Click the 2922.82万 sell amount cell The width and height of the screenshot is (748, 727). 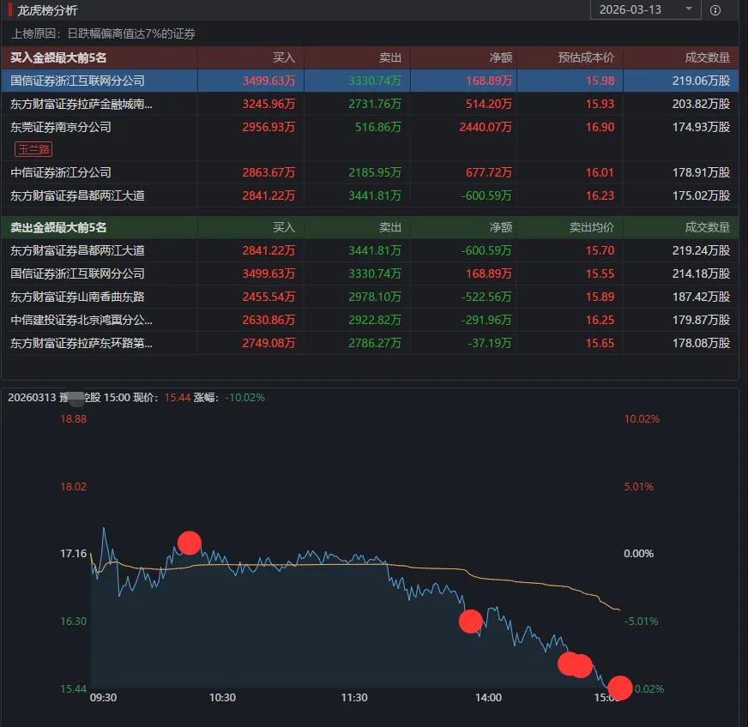pos(375,320)
